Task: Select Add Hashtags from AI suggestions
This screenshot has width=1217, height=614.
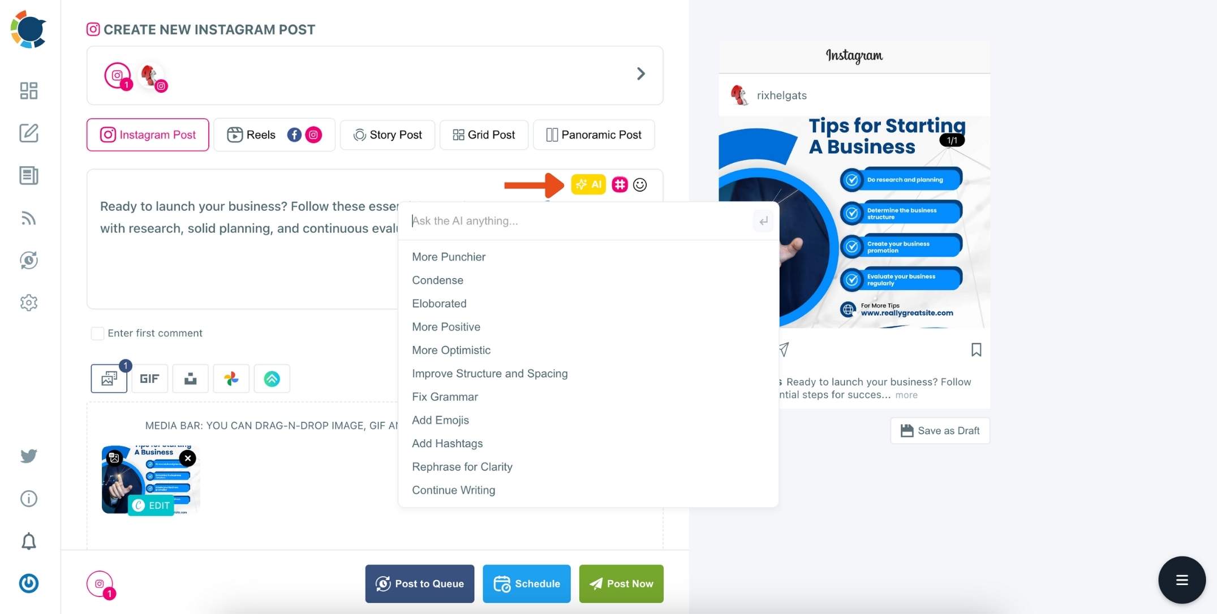Action: pyautogui.click(x=447, y=443)
